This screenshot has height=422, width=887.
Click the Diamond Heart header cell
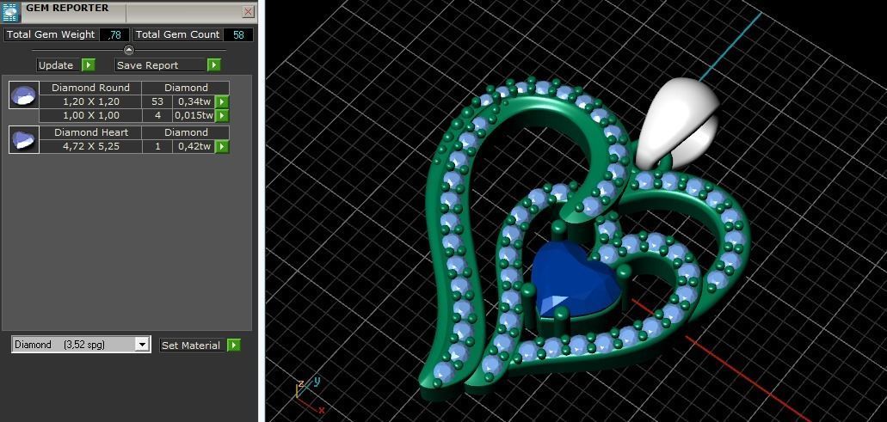click(x=90, y=132)
